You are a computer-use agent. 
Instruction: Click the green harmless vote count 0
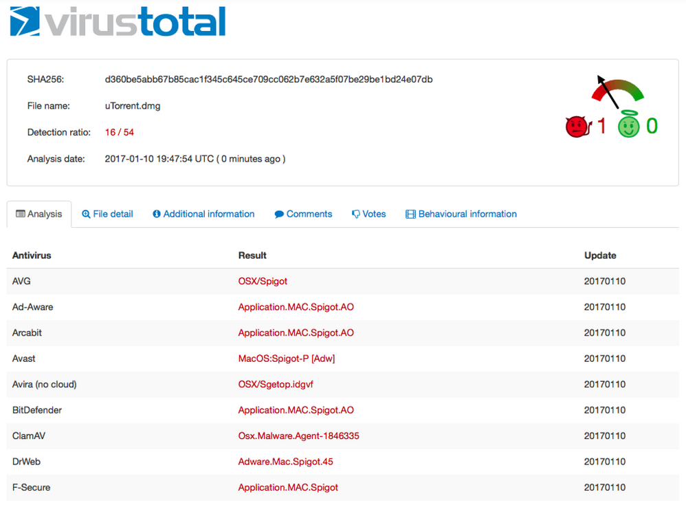pos(652,126)
